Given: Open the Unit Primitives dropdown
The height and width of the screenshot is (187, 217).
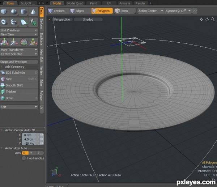Looking at the screenshot, I should (x=19, y=30).
